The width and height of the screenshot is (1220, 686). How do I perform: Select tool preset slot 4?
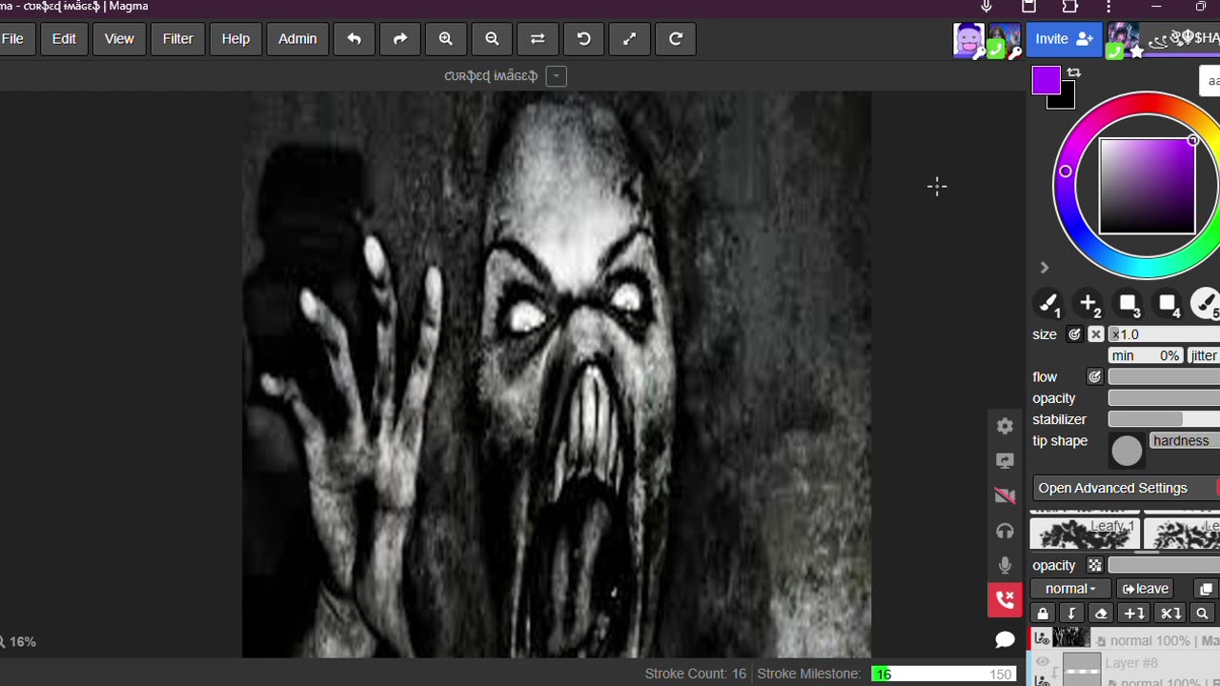1169,304
